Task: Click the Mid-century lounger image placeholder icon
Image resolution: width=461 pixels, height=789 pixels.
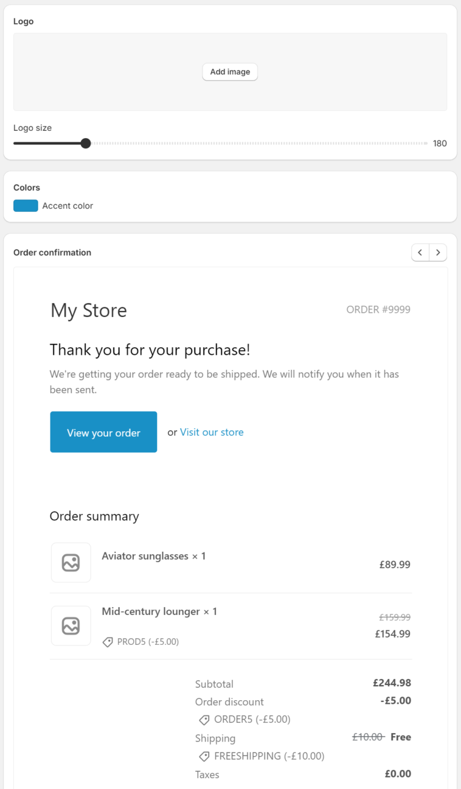Action: point(71,626)
